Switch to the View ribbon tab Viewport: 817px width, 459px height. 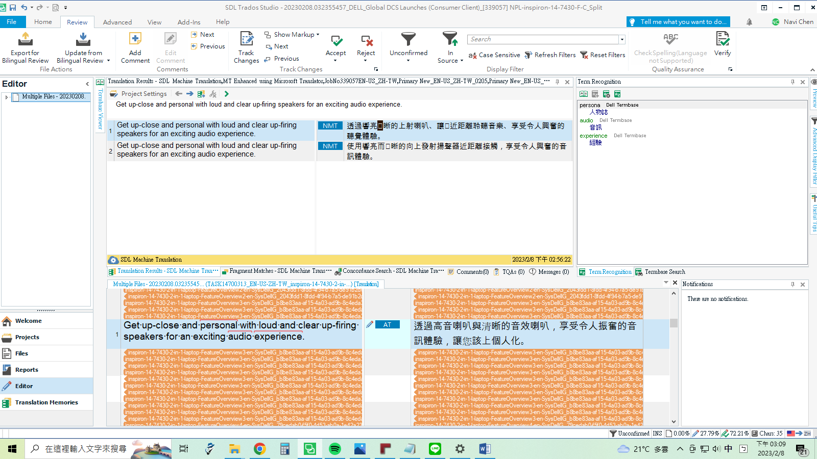pos(154,22)
